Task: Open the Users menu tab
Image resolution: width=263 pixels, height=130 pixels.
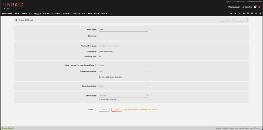Action: click(46, 13)
